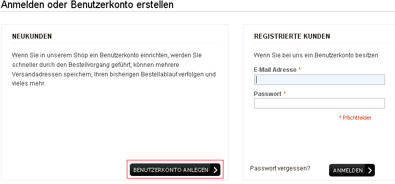Open the Passwort vergessen? link
The image size is (395, 184).
(x=280, y=168)
